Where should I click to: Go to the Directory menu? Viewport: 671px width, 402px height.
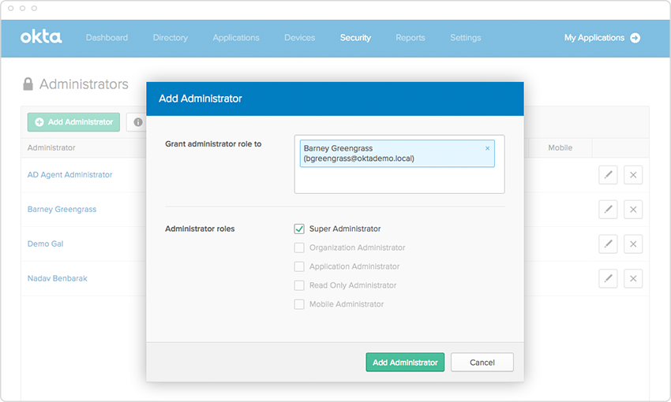click(171, 38)
